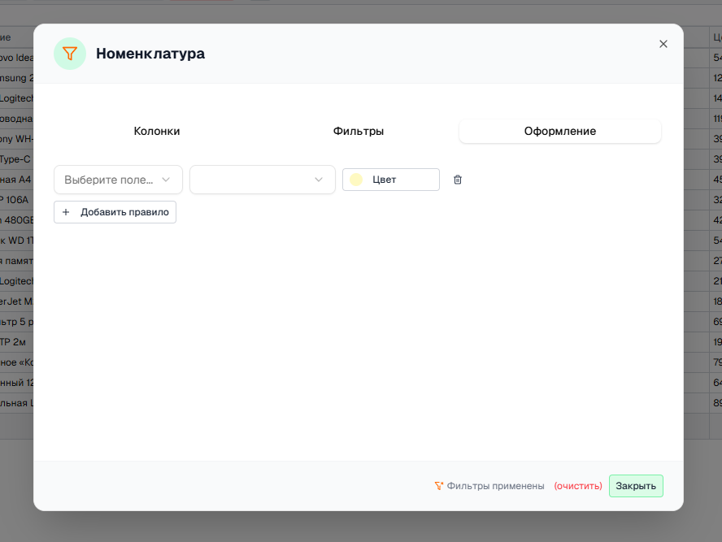Click the Закрыть button
Viewport: 722px width, 542px height.
point(636,486)
